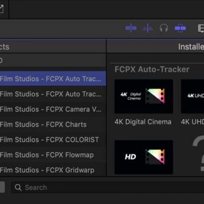The height and width of the screenshot is (204, 204).
Task: Select the FCPX Gridwarp category
Action: [x=53, y=170]
